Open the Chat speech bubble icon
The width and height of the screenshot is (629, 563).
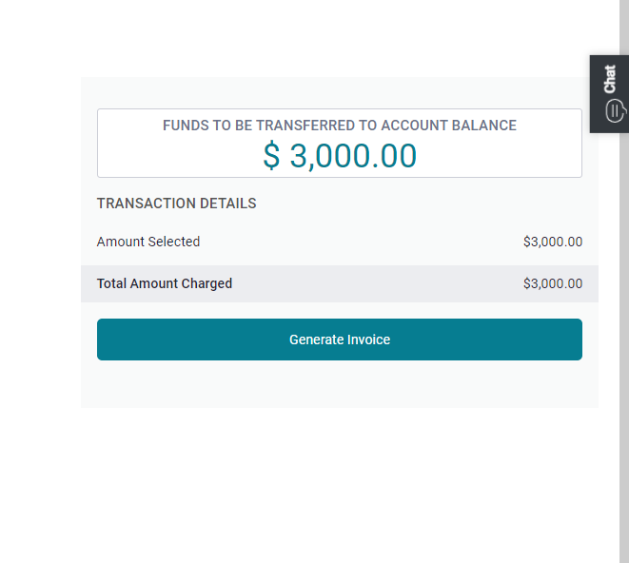click(615, 111)
